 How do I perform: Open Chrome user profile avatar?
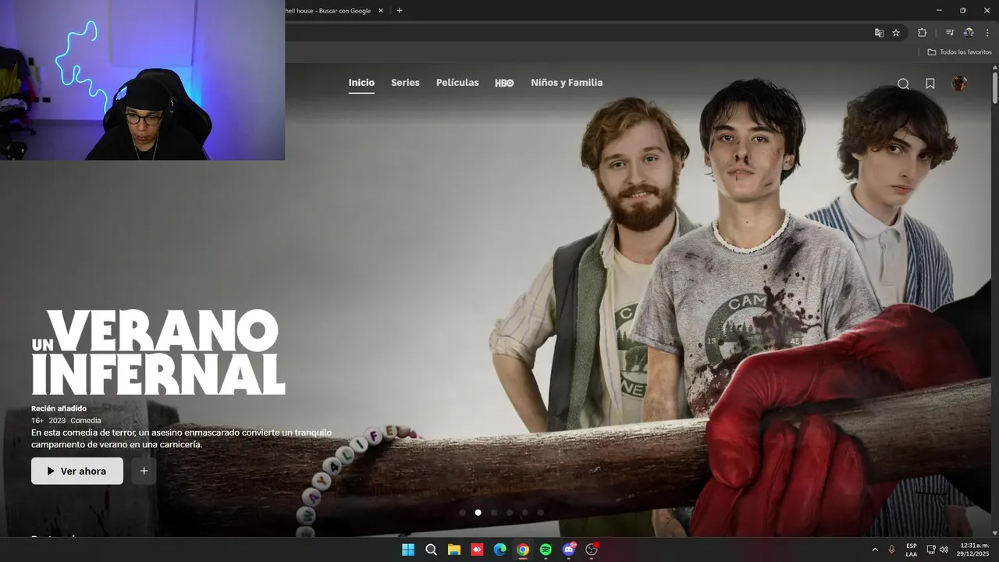point(969,33)
